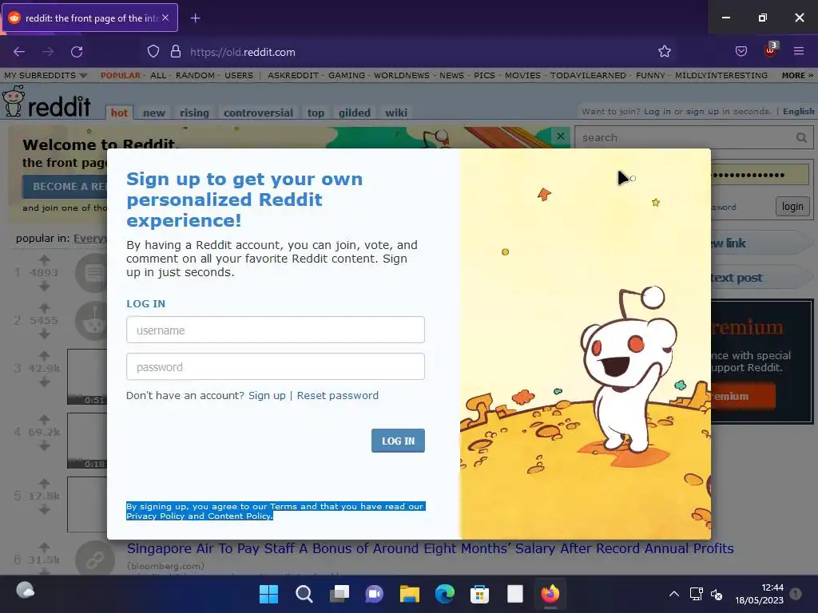Screen dimensions: 818x613
Task: Open Microsoft Store from the taskbar
Action: 479,594
